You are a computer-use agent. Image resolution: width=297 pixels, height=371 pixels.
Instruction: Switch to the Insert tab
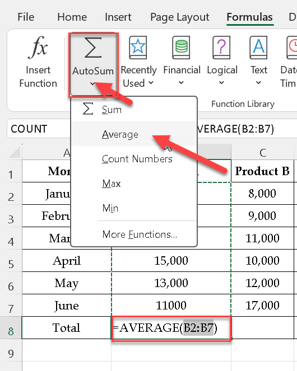(x=118, y=17)
